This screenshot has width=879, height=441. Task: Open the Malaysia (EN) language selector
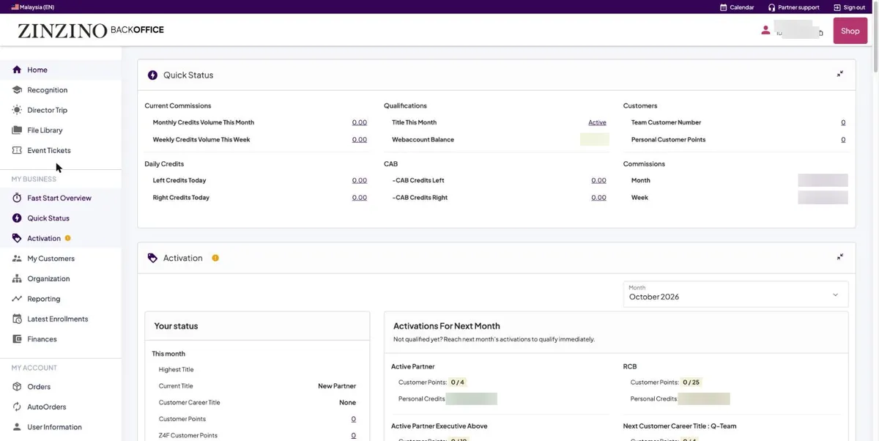pos(32,7)
